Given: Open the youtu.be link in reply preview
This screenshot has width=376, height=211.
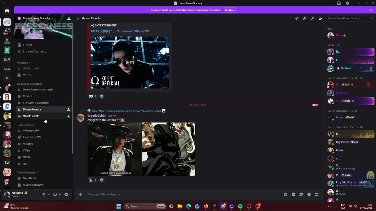Looking at the screenshot, I should click(x=129, y=111).
